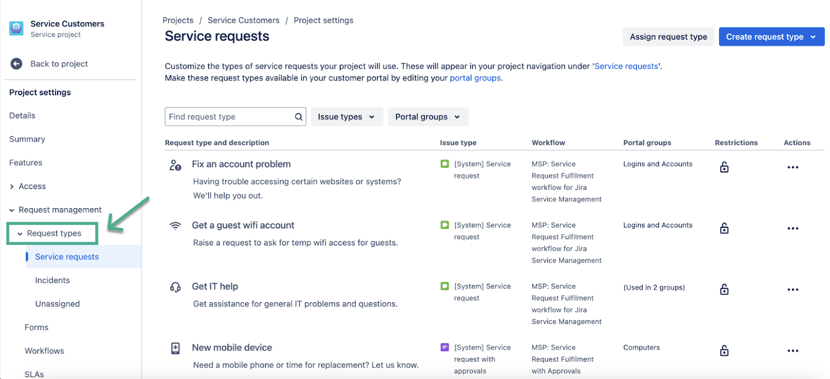Viewport: 830px width, 379px height.
Task: Click the Create request type button
Action: (x=765, y=37)
